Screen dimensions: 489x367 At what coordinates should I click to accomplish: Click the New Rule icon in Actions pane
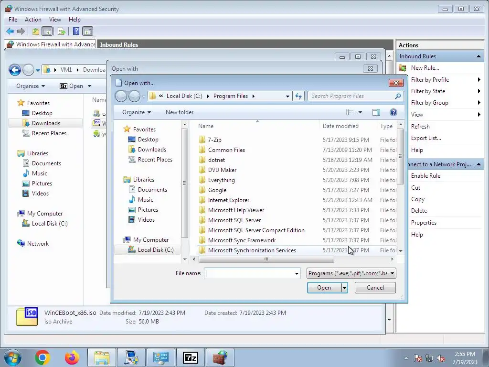[x=403, y=68]
